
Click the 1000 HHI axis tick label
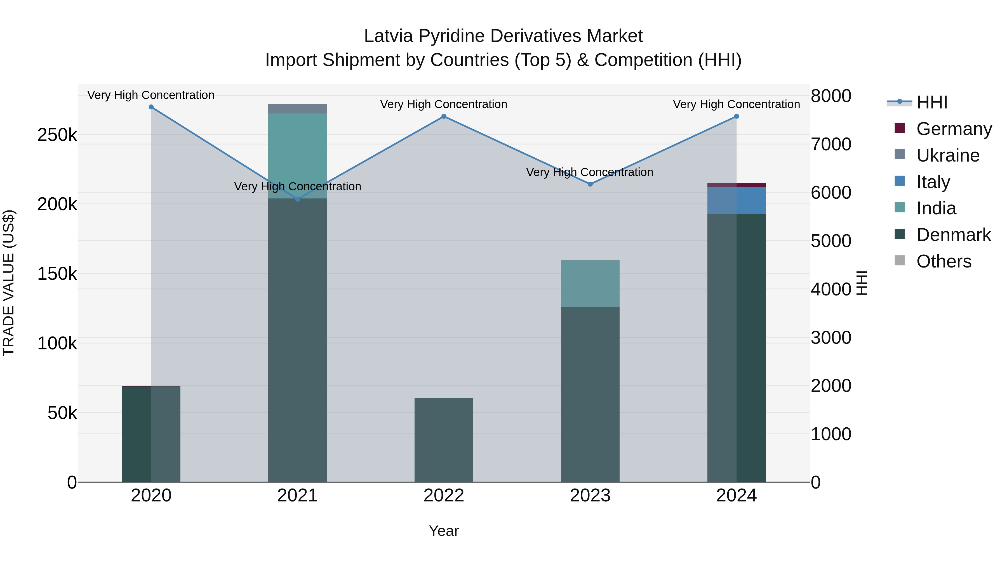(831, 434)
